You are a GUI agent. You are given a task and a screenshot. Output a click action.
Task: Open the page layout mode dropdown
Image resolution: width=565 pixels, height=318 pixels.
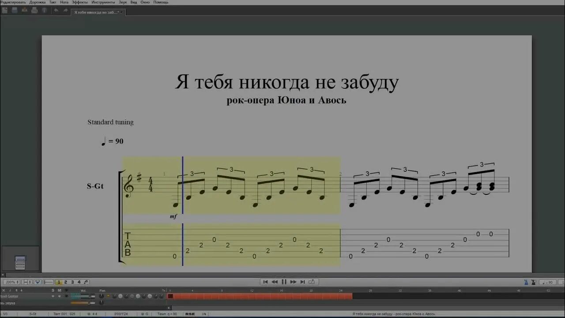click(27, 282)
